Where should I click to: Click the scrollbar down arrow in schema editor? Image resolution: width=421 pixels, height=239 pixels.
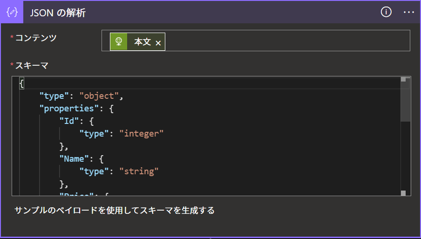(403, 193)
